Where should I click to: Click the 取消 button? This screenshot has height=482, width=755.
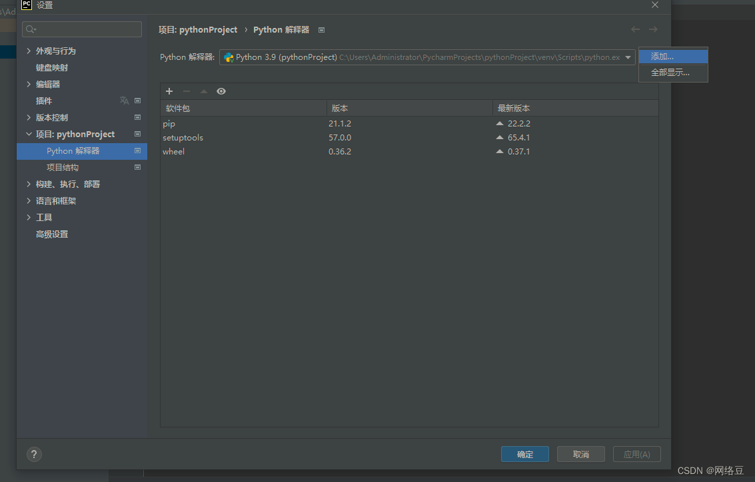[x=580, y=454]
